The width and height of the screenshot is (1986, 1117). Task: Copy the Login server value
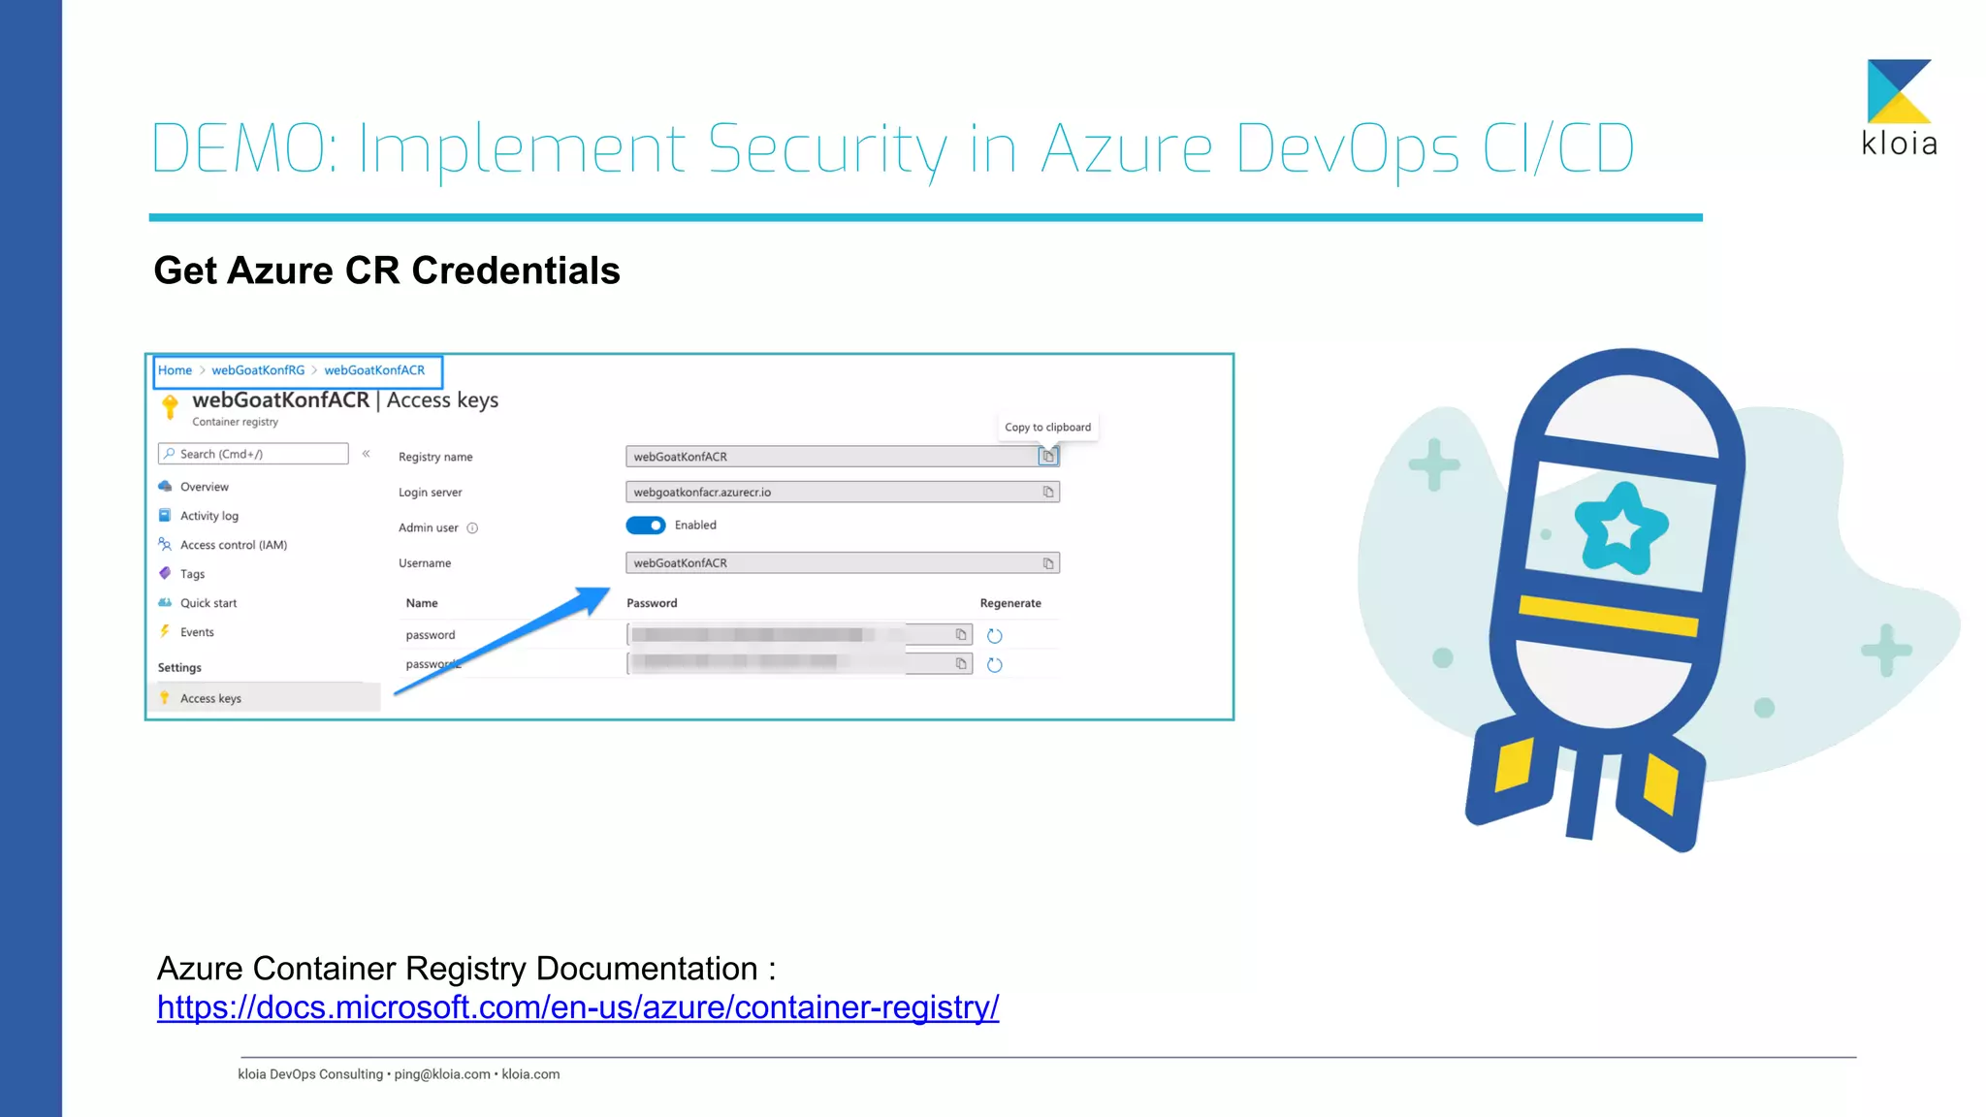pyautogui.click(x=1048, y=492)
